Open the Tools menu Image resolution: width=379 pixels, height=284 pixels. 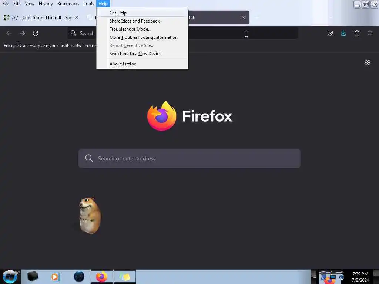[x=88, y=4]
